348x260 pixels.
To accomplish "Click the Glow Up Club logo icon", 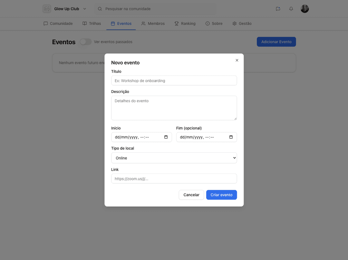I will pos(47,9).
